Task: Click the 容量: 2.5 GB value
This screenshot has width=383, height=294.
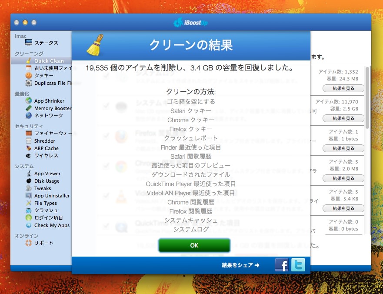Action: tap(344, 109)
